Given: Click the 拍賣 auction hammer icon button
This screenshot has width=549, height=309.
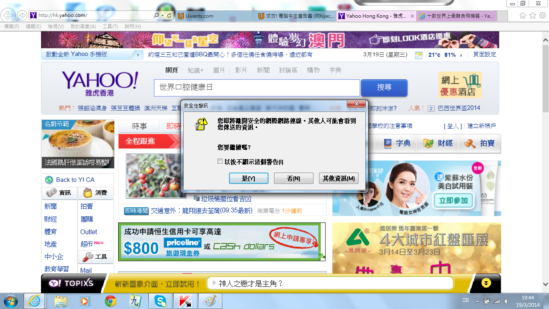Looking at the screenshot, I should [479, 143].
